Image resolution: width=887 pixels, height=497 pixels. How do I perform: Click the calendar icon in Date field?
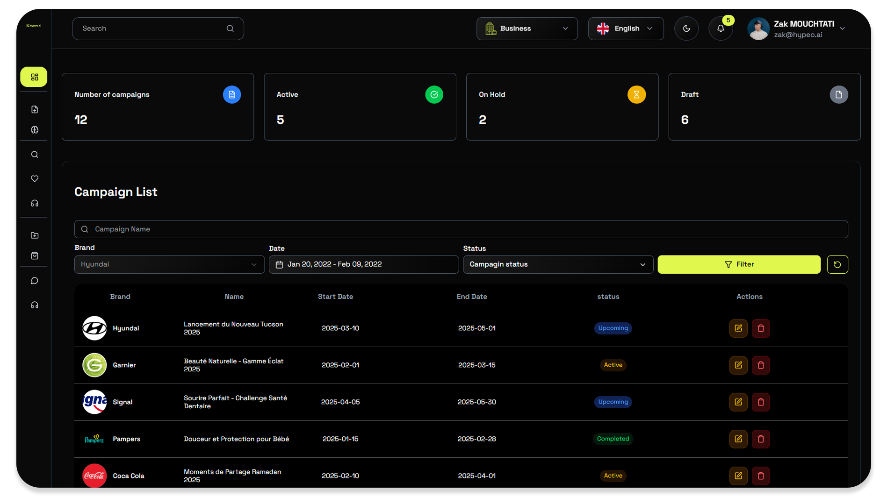(x=279, y=265)
